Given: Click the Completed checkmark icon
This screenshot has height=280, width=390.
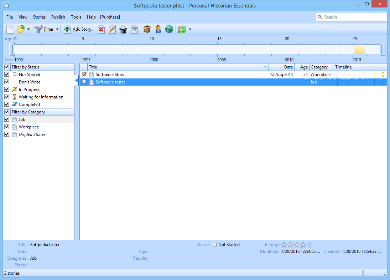Looking at the screenshot, I should [x=15, y=104].
